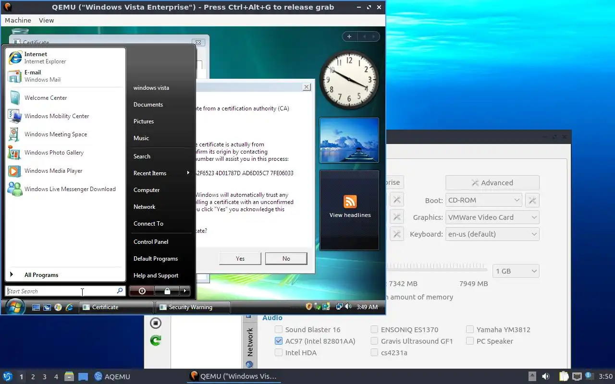Image resolution: width=615 pixels, height=384 pixels.
Task: Click the sidebar add gadget plus button
Action: tap(349, 36)
